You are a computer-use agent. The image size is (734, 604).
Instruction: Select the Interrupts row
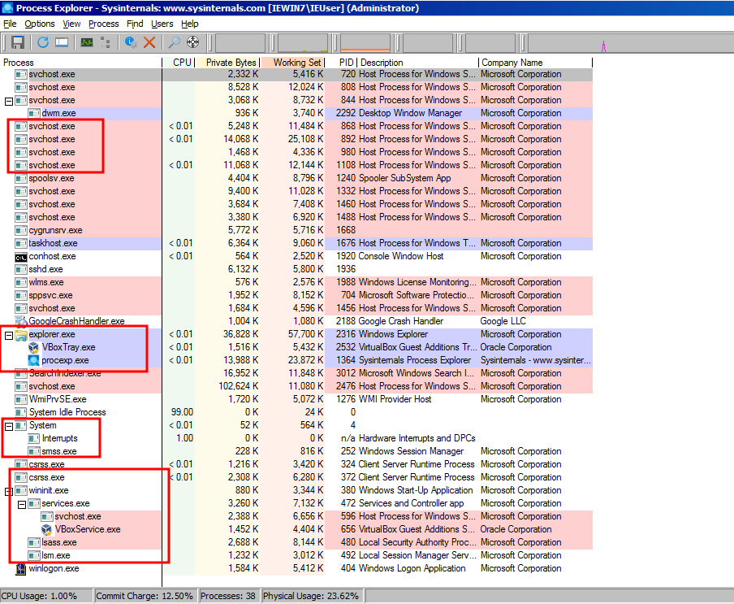(296, 439)
